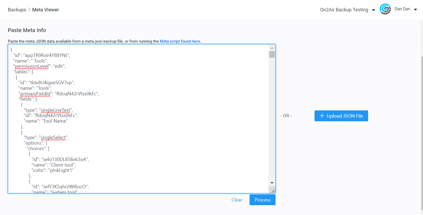Click the textarea resize handle corner
Screen dimensions: 423x215
pos(273,191)
